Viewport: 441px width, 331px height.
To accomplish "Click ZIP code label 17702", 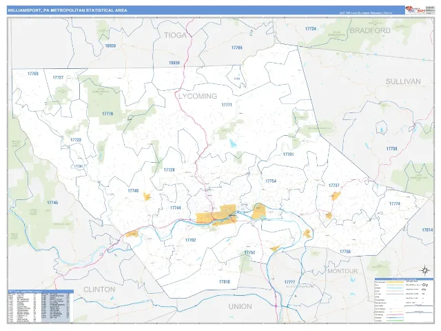I will click(x=190, y=241).
